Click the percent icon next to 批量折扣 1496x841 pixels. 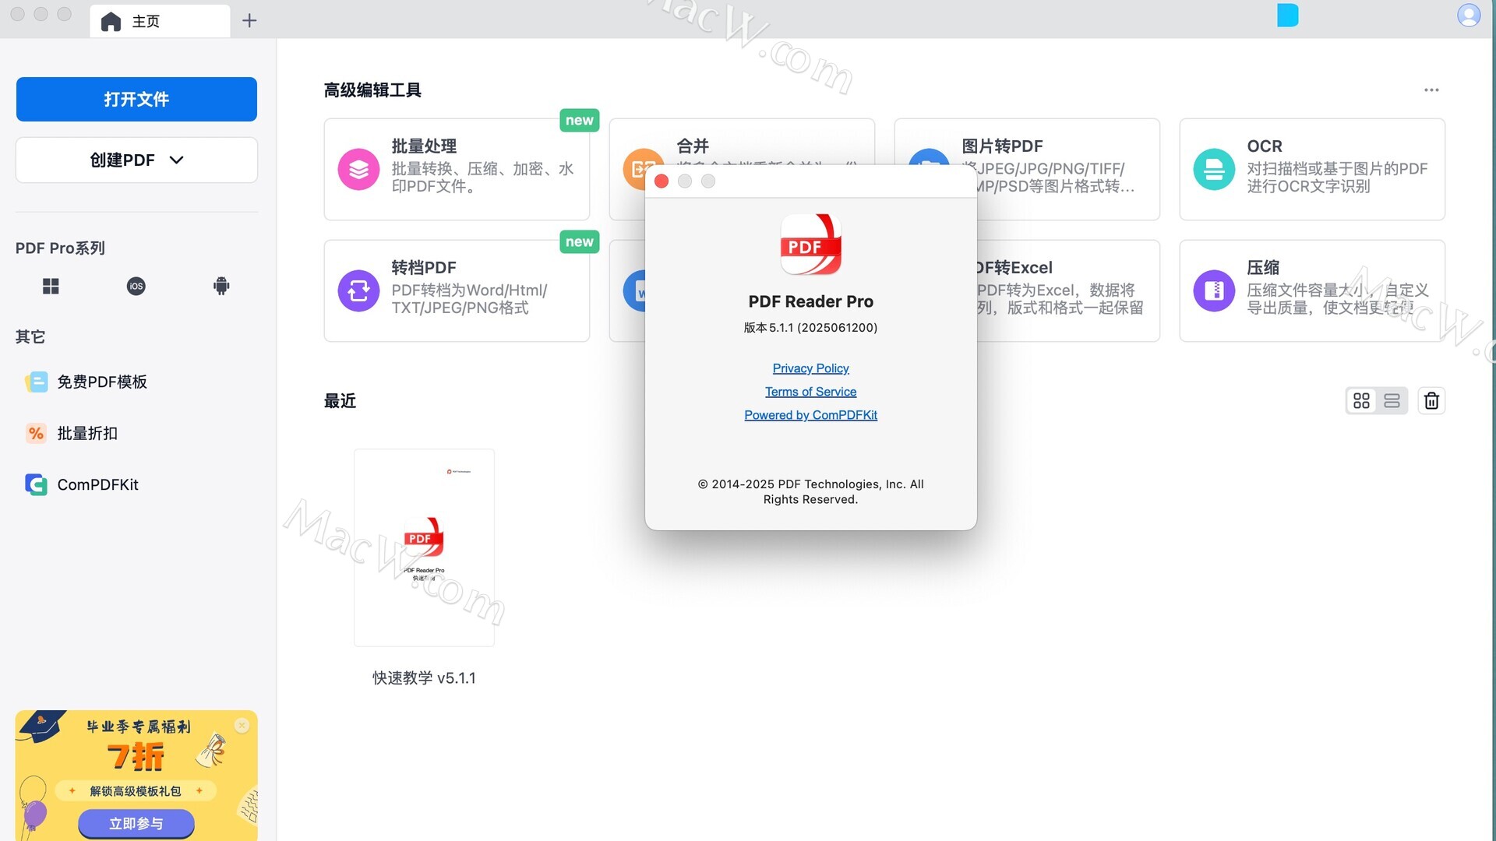pyautogui.click(x=36, y=433)
